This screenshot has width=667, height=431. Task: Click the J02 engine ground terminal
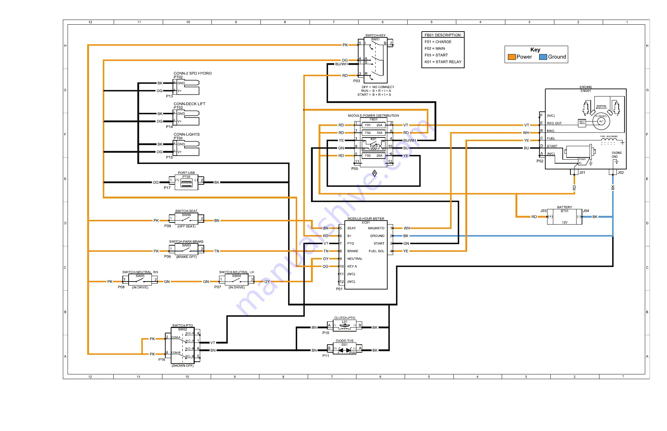[x=613, y=172]
